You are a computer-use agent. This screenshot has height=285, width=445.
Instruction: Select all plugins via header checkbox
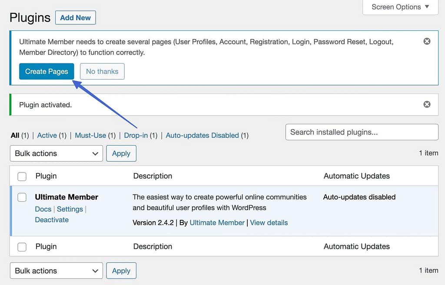tap(22, 176)
